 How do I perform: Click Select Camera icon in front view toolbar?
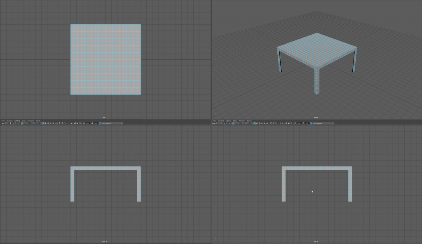tap(2, 123)
